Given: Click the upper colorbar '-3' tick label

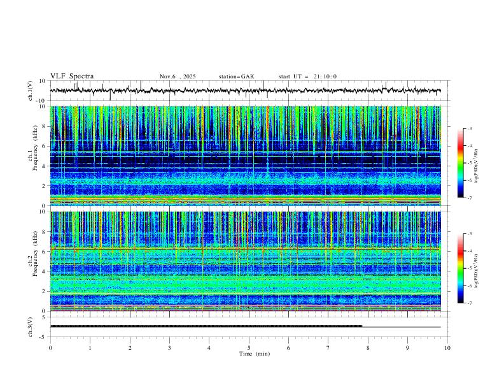Looking at the screenshot, I should [x=469, y=128].
